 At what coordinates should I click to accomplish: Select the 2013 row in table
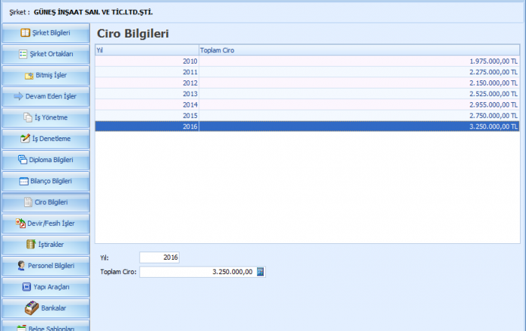tap(307, 94)
